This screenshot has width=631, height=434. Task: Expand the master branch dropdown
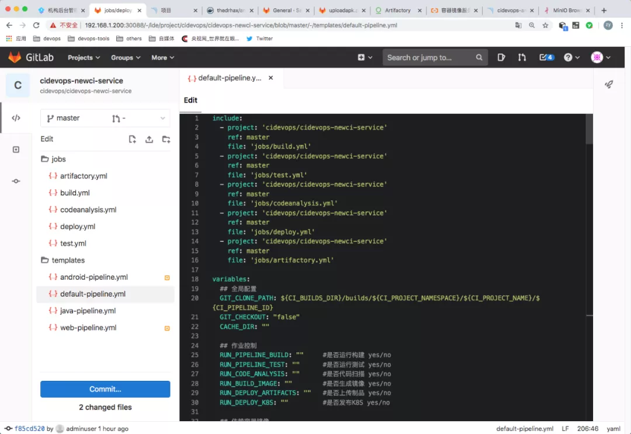coord(105,118)
